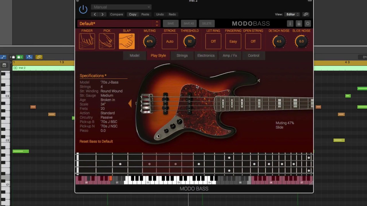Switch to the Play Style tab
This screenshot has width=367, height=206.
pyautogui.click(x=158, y=56)
